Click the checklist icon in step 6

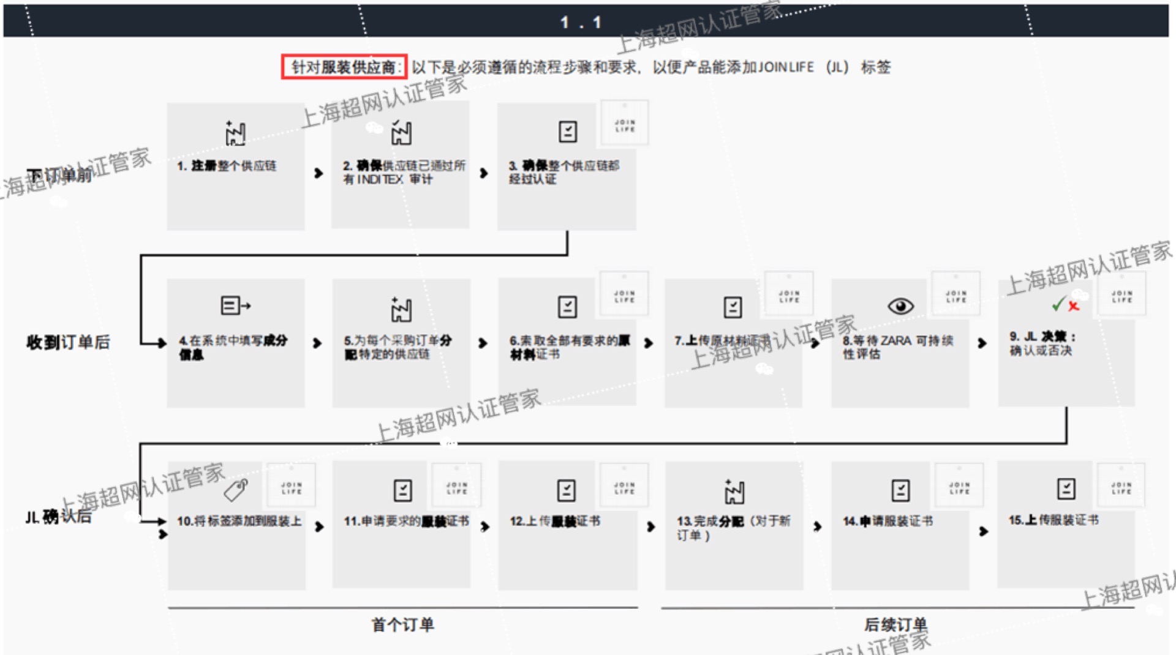[567, 307]
